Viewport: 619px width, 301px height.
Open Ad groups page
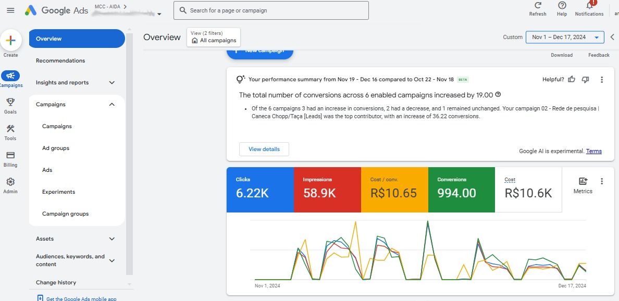coord(56,148)
